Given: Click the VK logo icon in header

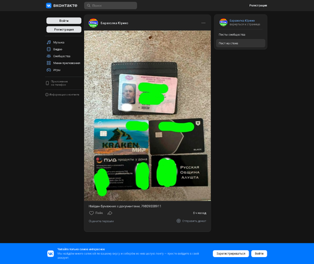Looking at the screenshot, I should [48, 6].
